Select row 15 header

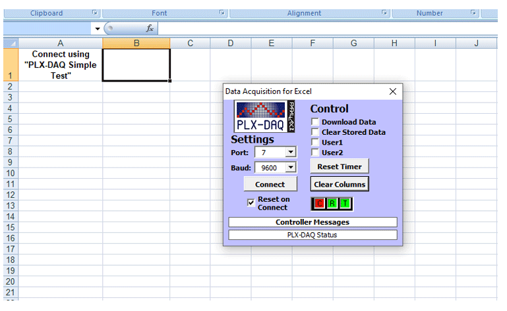(11, 227)
